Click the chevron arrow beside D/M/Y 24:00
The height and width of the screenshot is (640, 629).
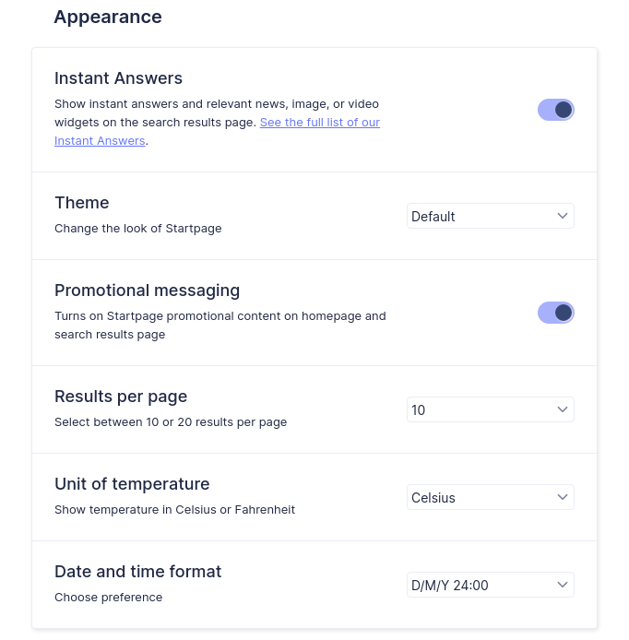click(563, 585)
